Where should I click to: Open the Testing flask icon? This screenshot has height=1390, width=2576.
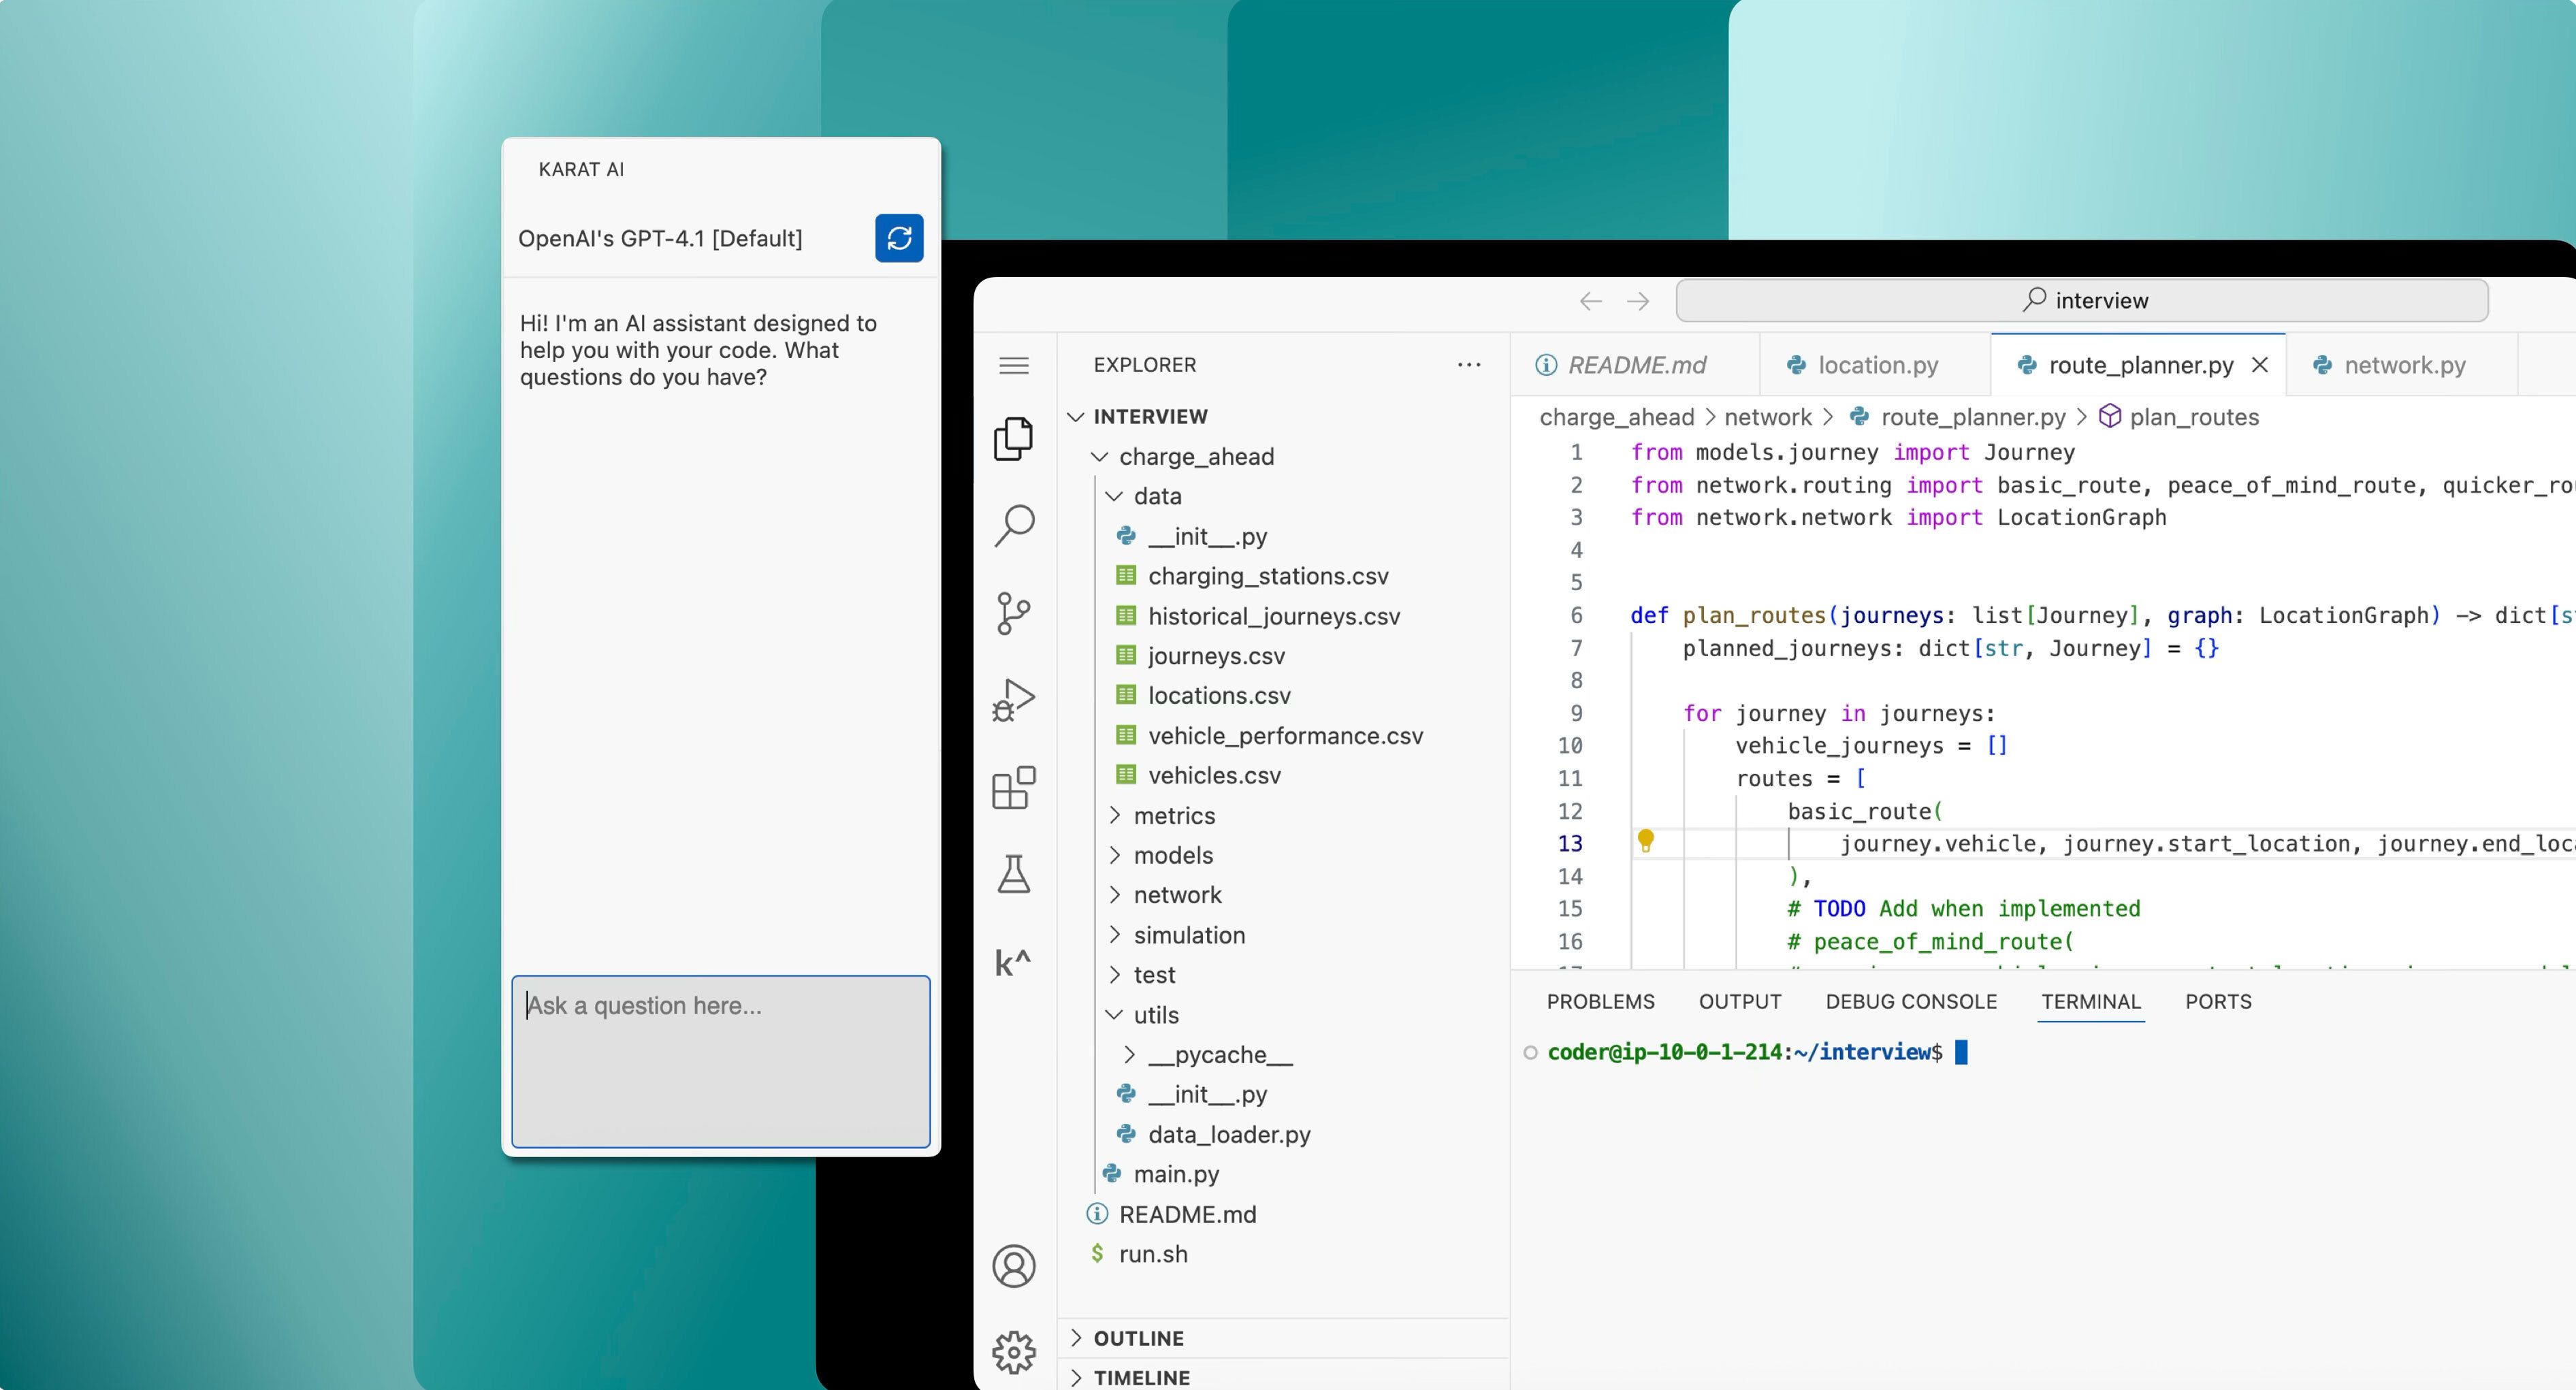click(1014, 875)
